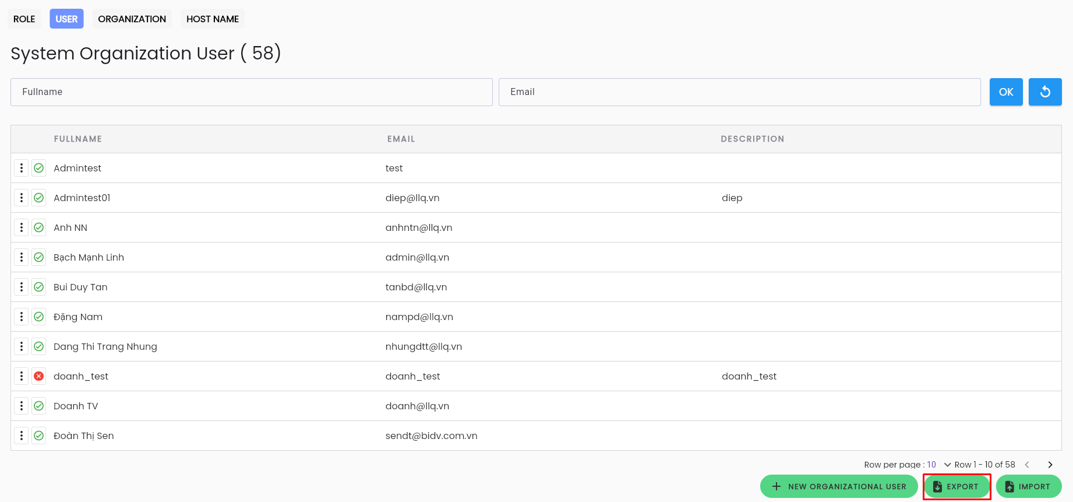Open three-dot menu for Bui Duy Tan
This screenshot has width=1073, height=502.
click(22, 287)
